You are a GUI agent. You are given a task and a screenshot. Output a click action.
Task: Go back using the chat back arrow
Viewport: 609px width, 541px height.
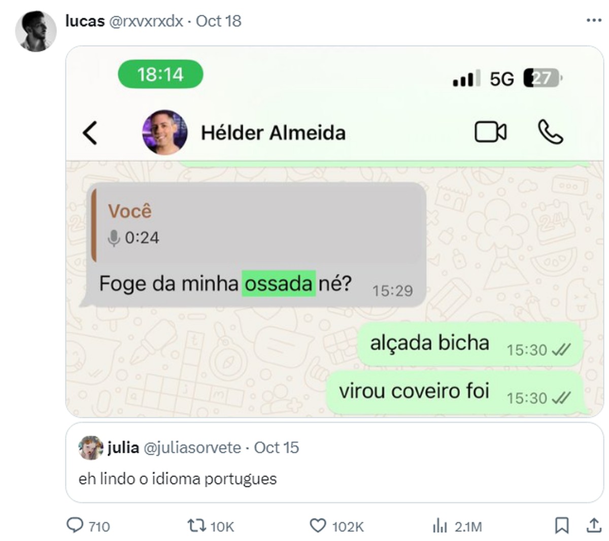(90, 133)
